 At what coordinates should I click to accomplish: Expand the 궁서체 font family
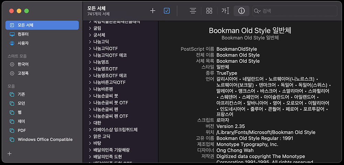pyautogui.click(x=90, y=35)
